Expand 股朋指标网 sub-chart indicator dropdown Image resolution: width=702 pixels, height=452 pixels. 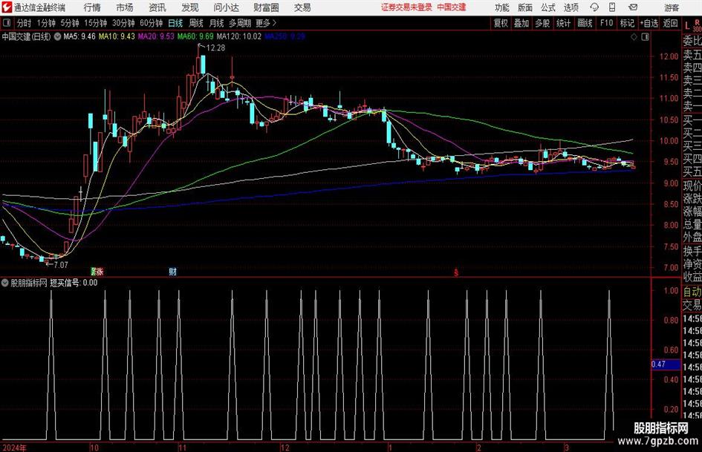click(x=5, y=283)
